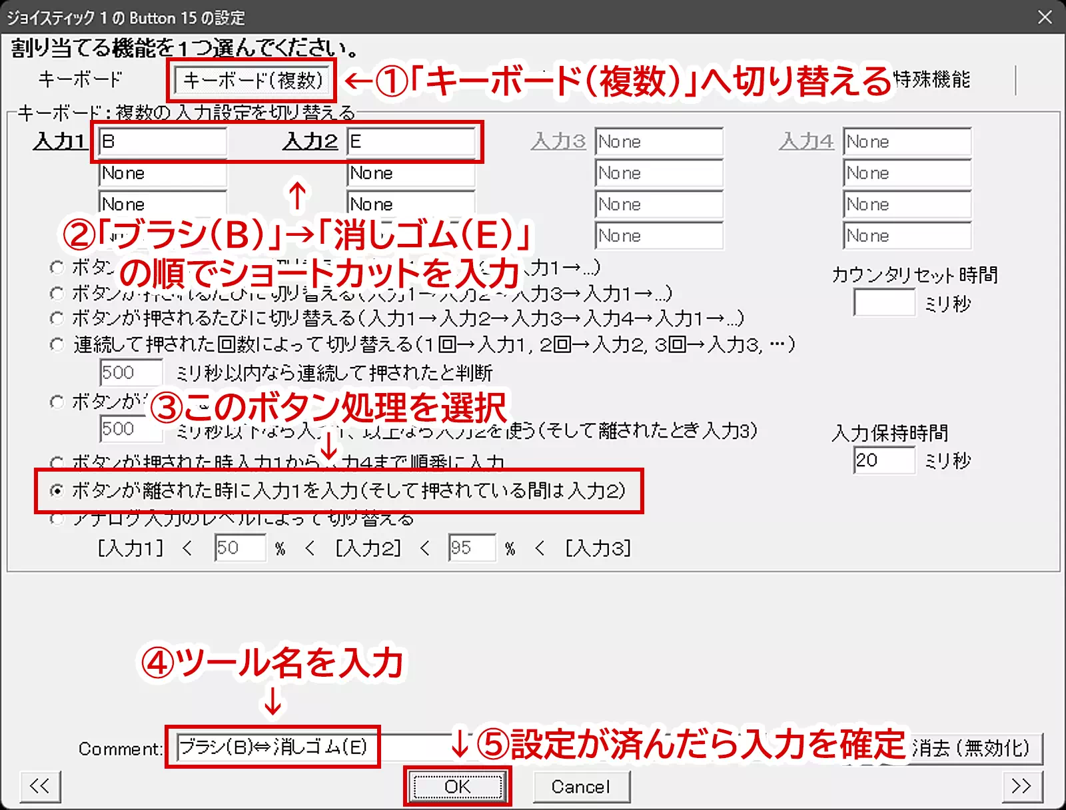Click the third None field of 入力3
The width and height of the screenshot is (1066, 810).
[x=659, y=204]
